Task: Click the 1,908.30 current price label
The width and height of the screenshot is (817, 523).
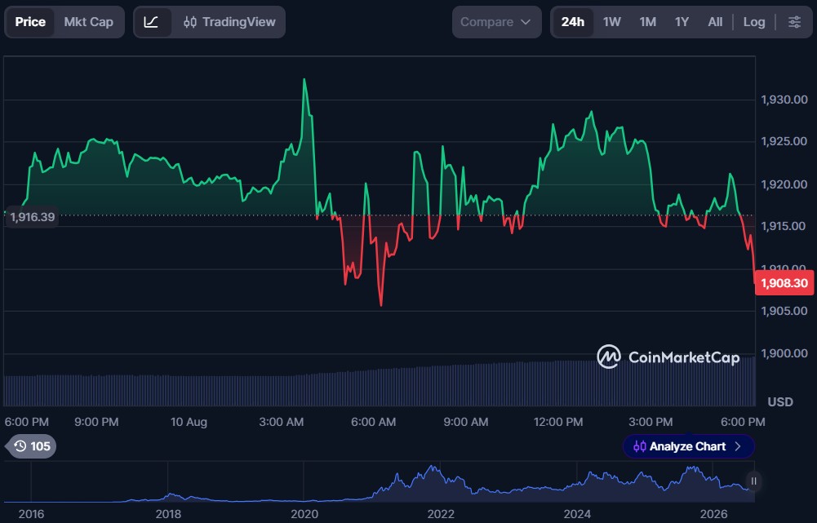Action: [784, 283]
